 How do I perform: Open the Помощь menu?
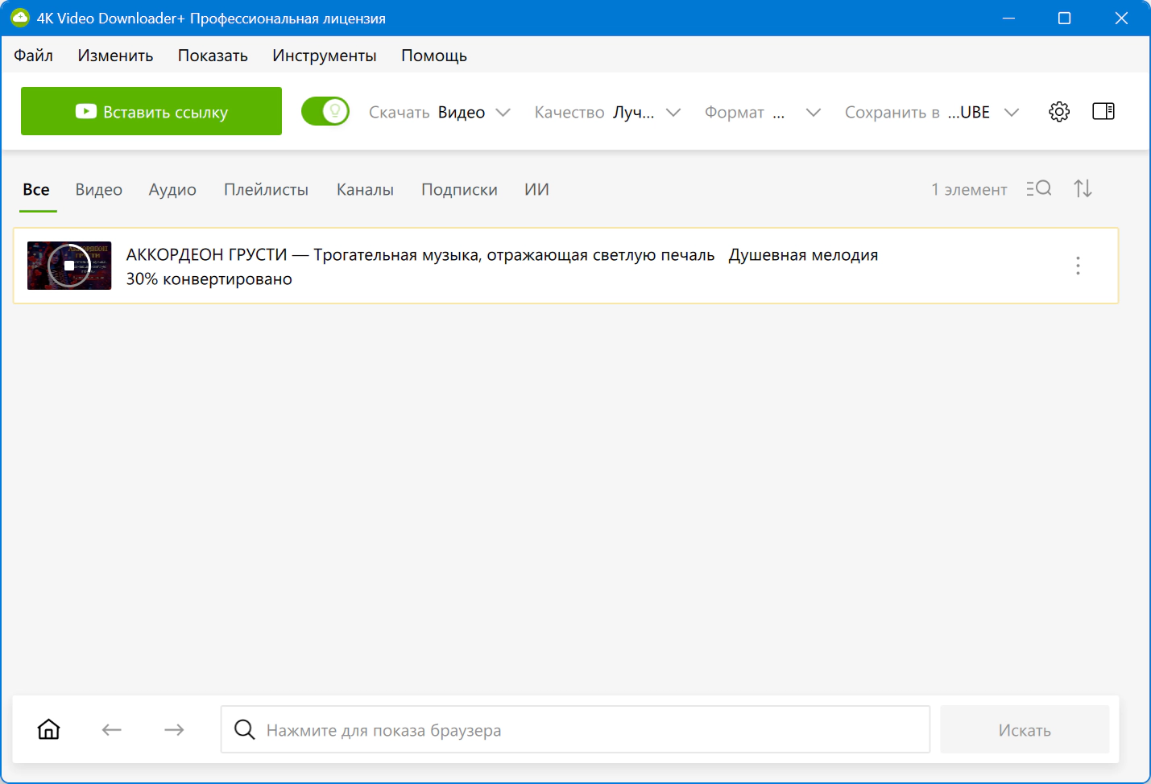tap(434, 56)
